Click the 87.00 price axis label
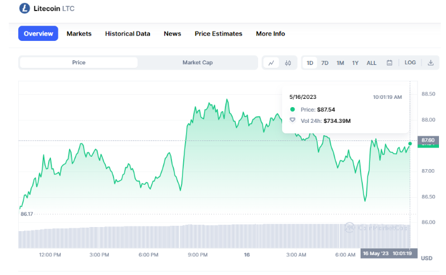This screenshot has width=446, height=275. pos(428,171)
